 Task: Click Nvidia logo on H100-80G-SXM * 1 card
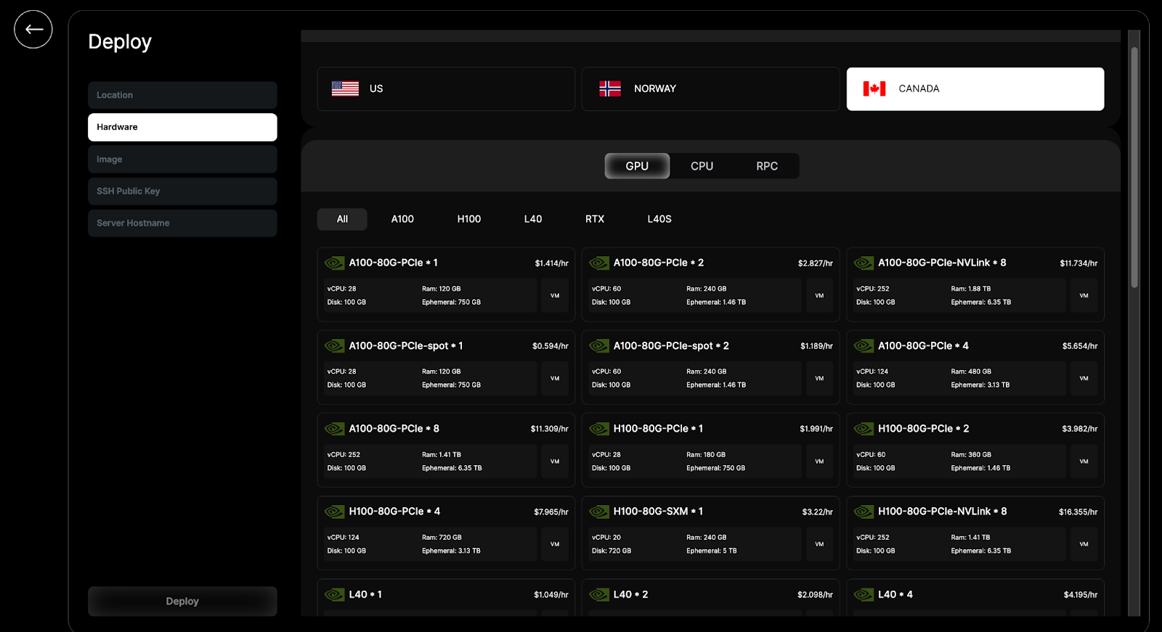point(599,512)
